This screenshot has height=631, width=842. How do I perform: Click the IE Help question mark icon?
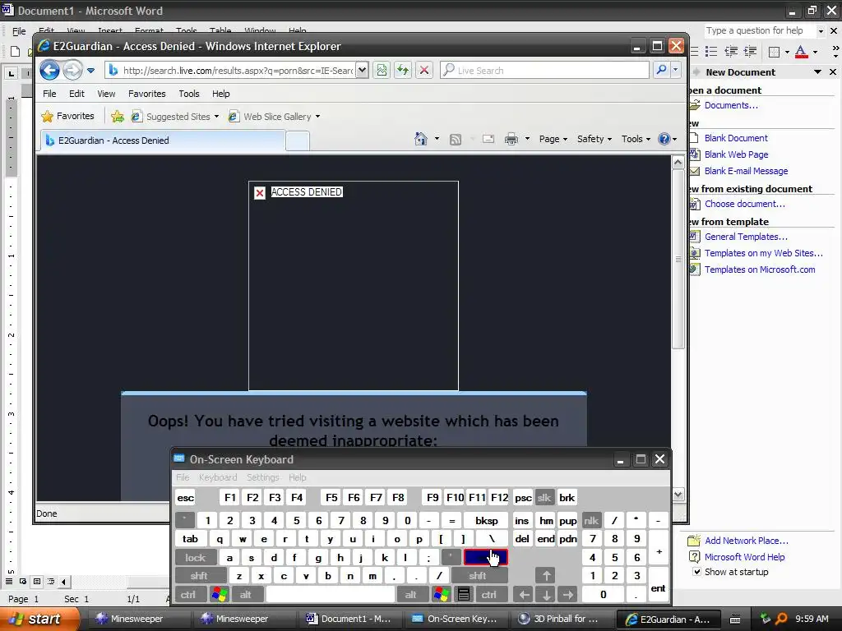point(664,139)
